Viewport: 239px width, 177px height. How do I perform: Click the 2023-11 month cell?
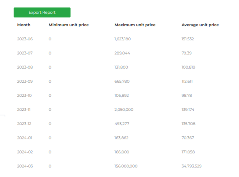24,110
